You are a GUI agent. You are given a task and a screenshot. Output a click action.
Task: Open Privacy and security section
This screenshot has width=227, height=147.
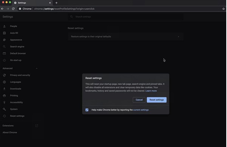20,75
